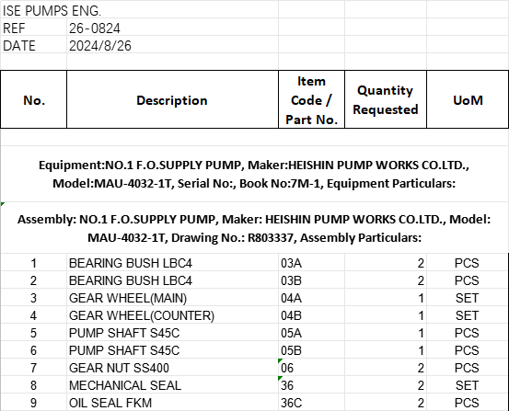Click the Assembly details merged cell
The width and height of the screenshot is (509, 411).
[x=254, y=228]
